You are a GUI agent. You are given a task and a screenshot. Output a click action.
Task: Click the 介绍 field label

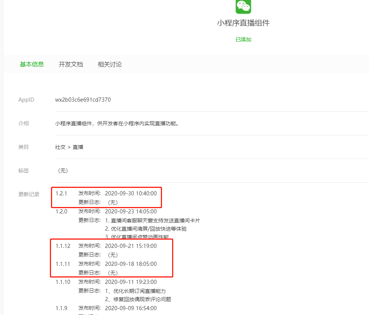click(x=24, y=123)
